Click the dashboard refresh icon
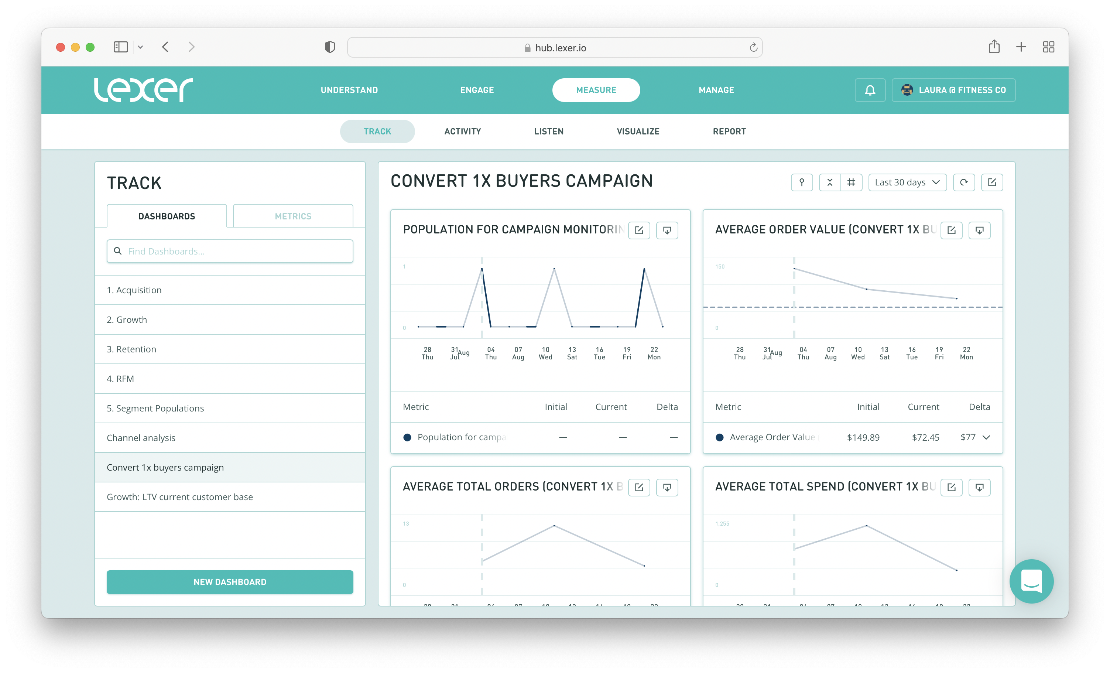The height and width of the screenshot is (673, 1110). pyautogui.click(x=964, y=182)
